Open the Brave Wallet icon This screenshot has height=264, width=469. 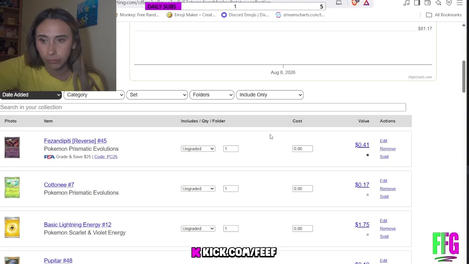click(x=428, y=3)
